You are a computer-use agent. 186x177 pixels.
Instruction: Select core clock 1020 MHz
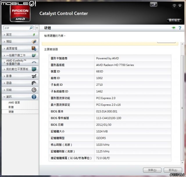(x=103, y=145)
